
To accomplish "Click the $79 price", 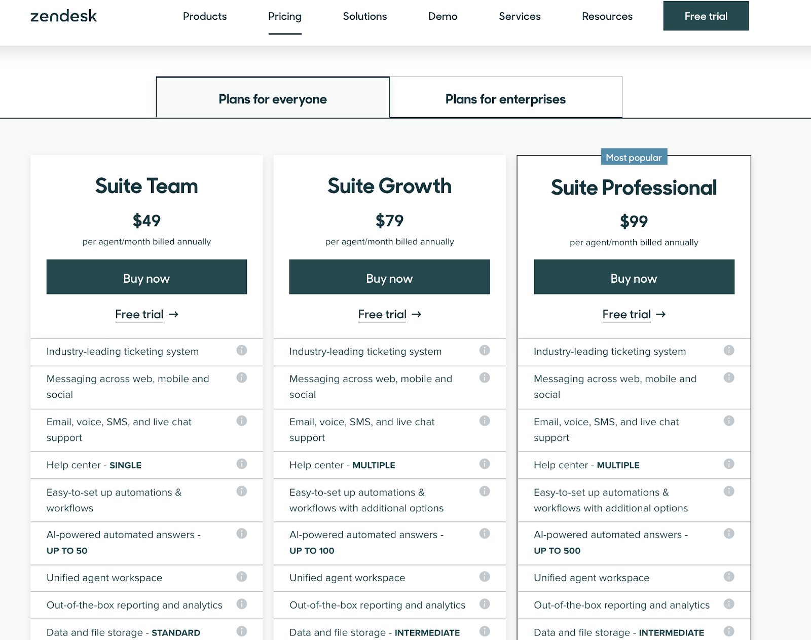I will [x=390, y=220].
